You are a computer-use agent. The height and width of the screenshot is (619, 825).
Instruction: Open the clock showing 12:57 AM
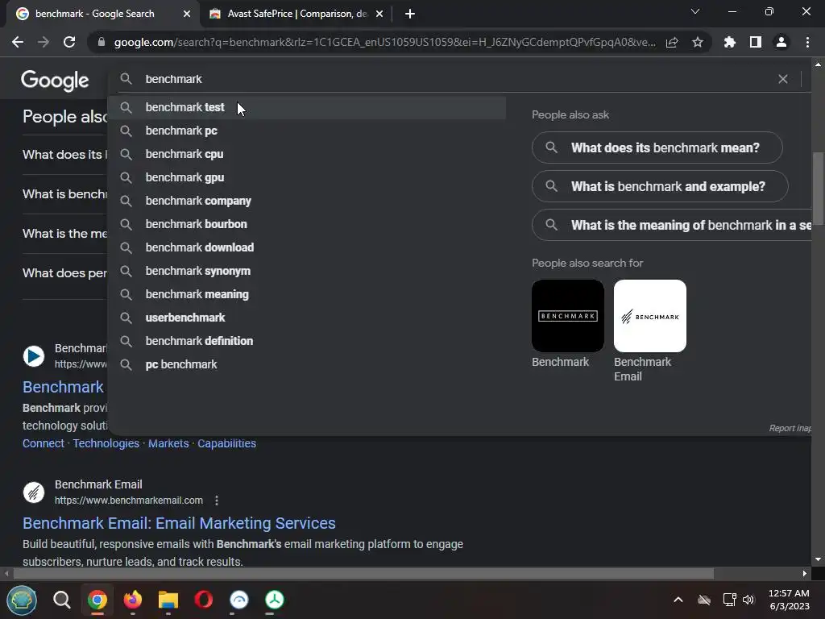pos(789,600)
